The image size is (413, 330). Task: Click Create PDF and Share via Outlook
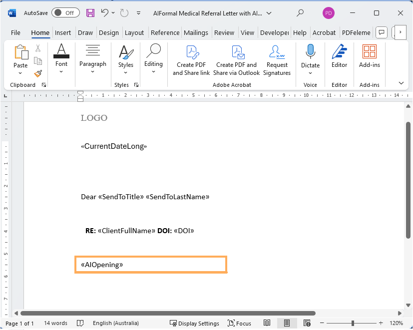[x=236, y=60]
